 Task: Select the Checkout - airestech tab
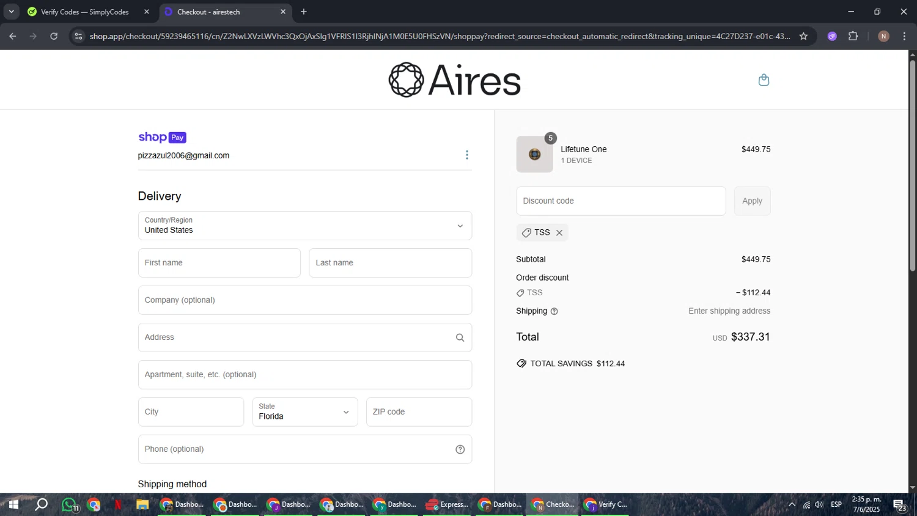point(226,12)
